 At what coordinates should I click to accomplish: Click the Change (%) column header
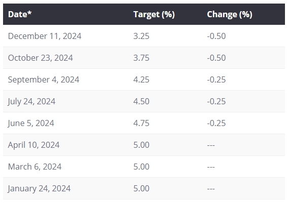pos(230,14)
